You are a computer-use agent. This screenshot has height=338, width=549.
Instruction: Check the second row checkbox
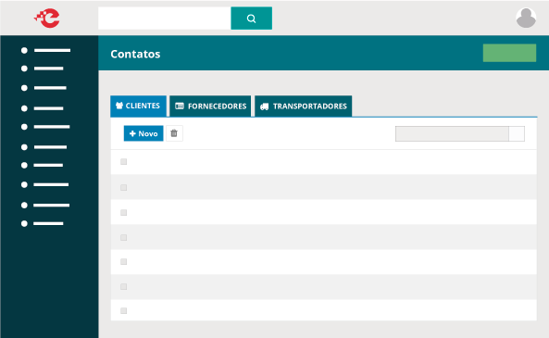coord(124,188)
